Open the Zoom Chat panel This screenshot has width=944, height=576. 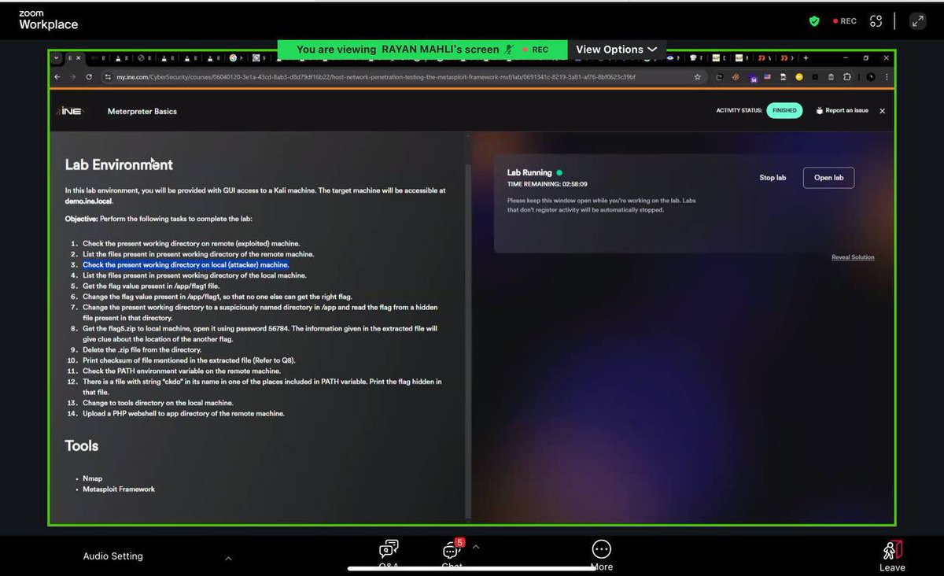[x=452, y=554]
